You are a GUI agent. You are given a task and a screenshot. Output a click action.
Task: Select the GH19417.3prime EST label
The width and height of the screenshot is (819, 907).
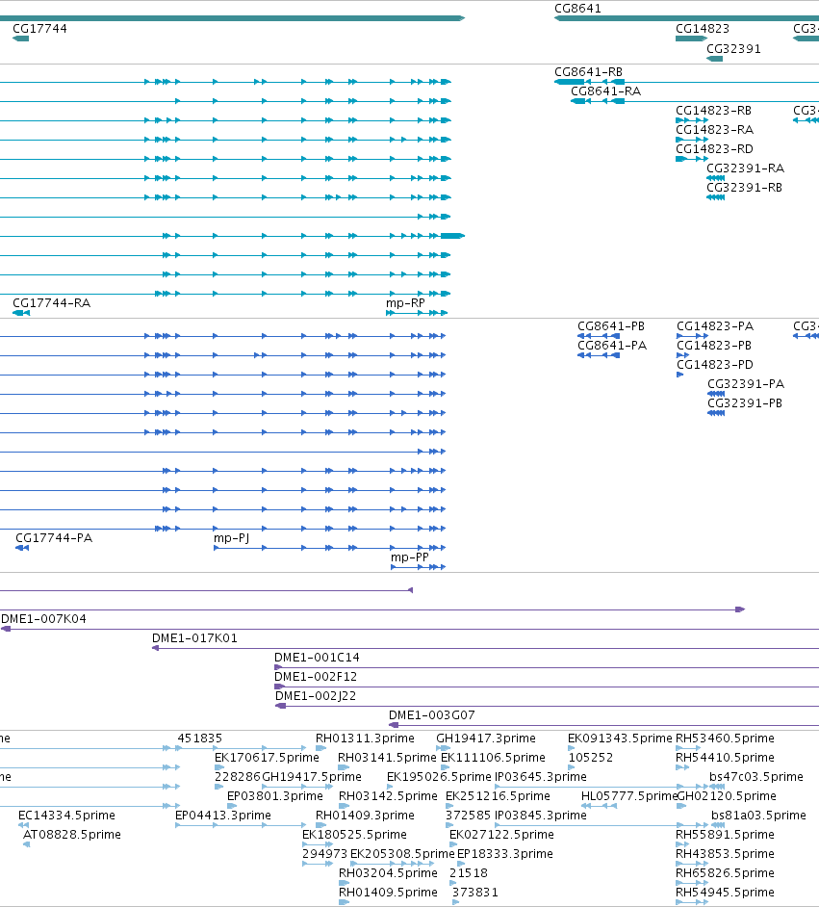pyautogui.click(x=485, y=739)
